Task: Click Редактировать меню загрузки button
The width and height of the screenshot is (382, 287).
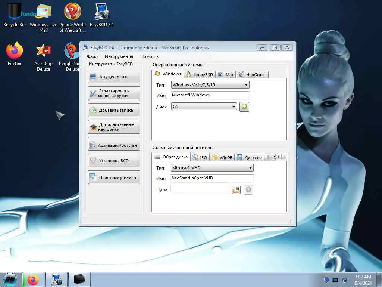Action: coord(114,93)
